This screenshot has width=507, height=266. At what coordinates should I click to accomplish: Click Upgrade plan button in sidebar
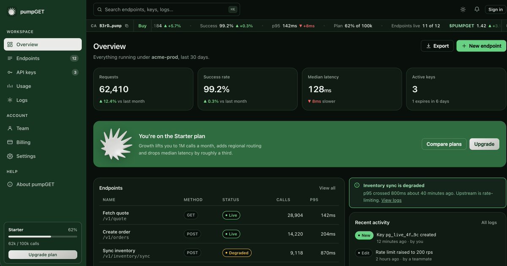tap(43, 255)
